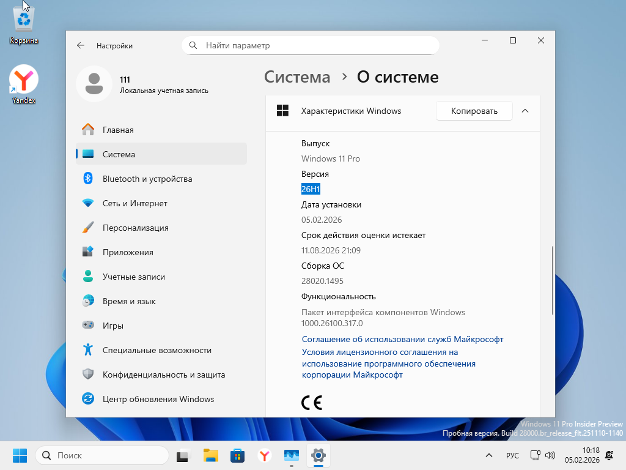This screenshot has height=470, width=626.
Task: Open Accessibility settings section
Action: tap(156, 350)
